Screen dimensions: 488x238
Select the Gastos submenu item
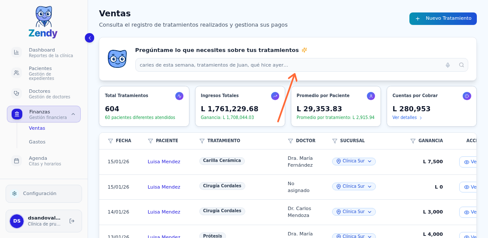37,142
